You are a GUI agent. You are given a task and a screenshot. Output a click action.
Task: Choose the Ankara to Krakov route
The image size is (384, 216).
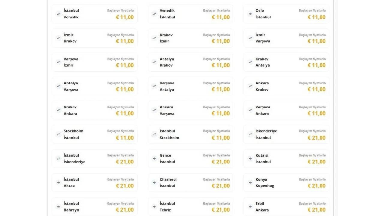click(286, 86)
